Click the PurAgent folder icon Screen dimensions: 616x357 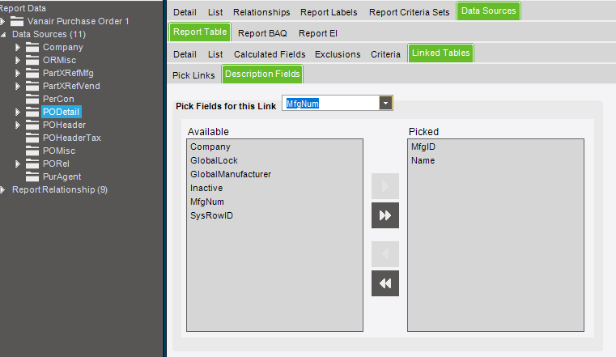32,177
